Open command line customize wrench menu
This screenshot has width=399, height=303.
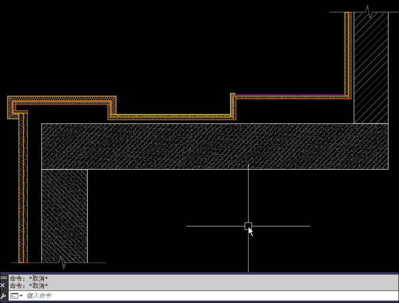pos(3,296)
